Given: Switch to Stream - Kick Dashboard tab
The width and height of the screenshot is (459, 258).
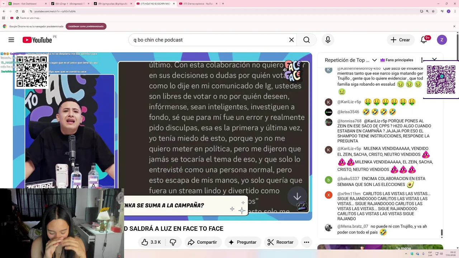Looking at the screenshot, I should [x=27, y=4].
